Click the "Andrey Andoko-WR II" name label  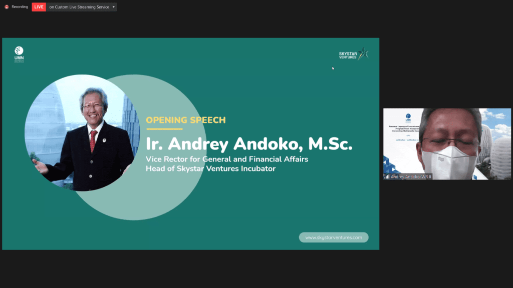pos(411,176)
